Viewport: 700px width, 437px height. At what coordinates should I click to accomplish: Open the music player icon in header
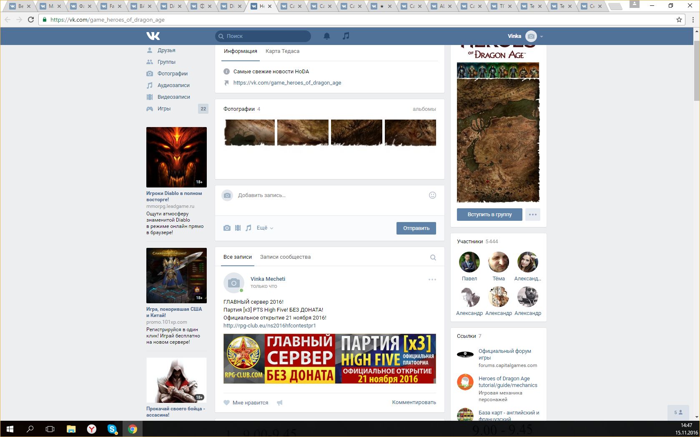coord(346,36)
